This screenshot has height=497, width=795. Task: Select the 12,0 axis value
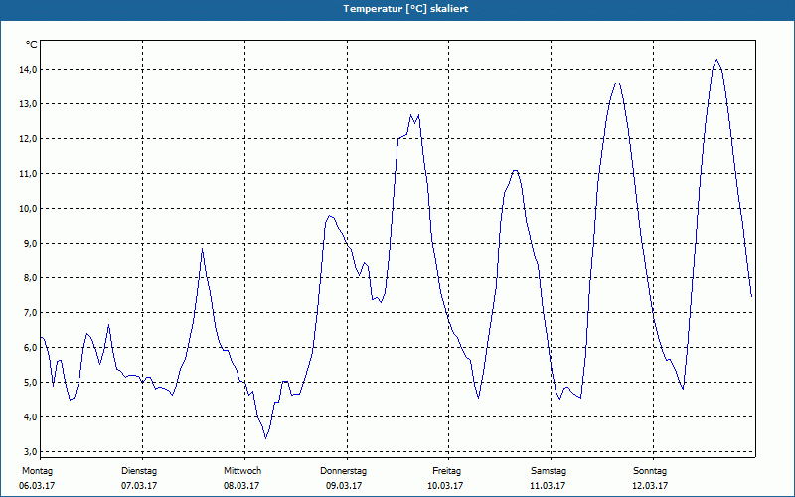point(28,139)
